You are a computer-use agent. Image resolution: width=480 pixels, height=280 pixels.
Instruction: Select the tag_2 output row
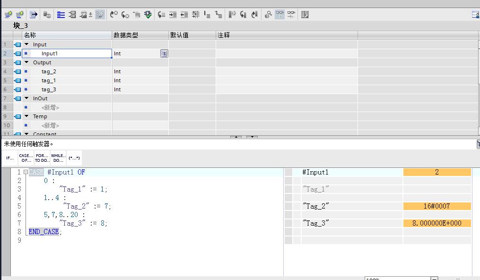click(67, 71)
